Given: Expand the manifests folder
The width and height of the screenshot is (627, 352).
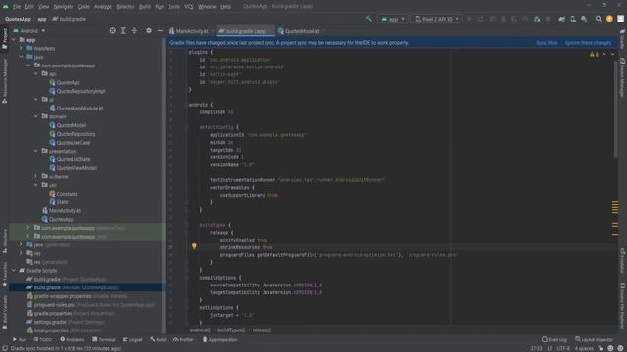Looking at the screenshot, I should tap(21, 48).
